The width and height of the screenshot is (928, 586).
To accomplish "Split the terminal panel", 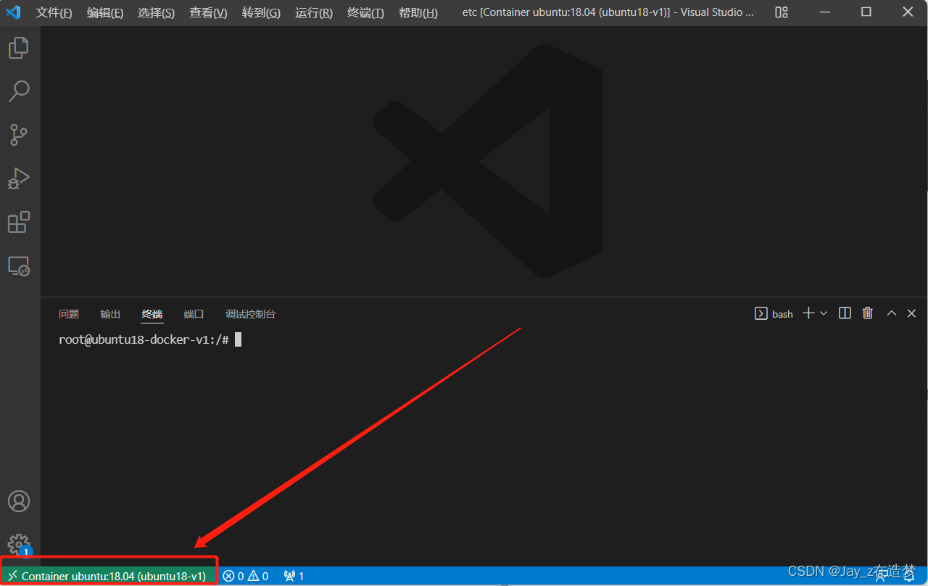I will coord(845,313).
